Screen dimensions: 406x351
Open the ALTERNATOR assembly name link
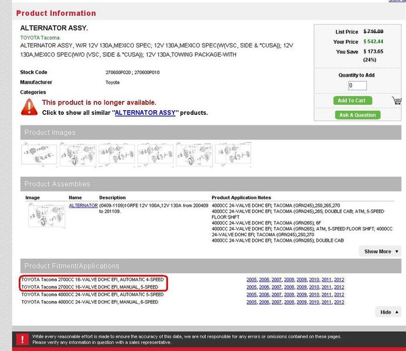coord(83,205)
